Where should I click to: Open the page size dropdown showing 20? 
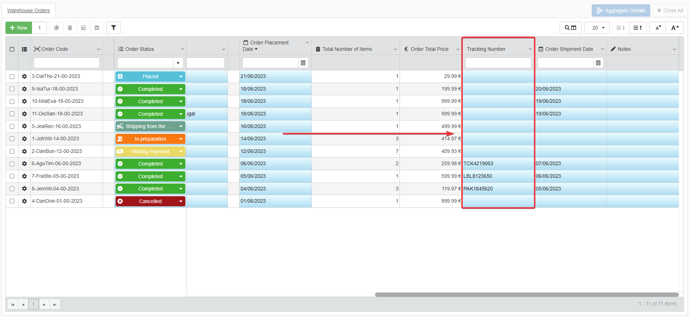point(597,28)
